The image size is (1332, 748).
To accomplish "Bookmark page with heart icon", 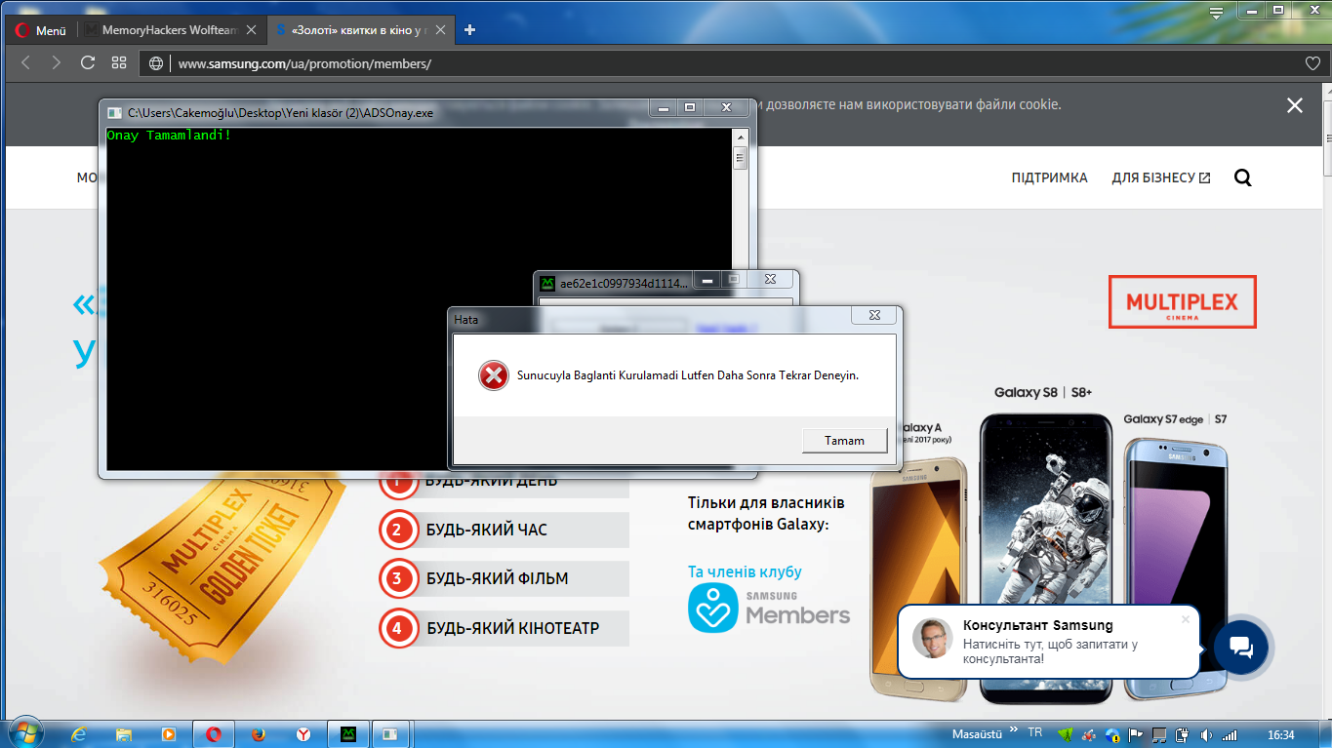I will coord(1312,63).
